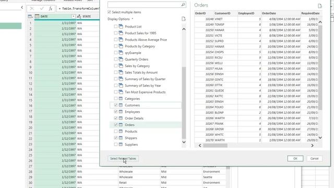Click the Select Related Tables button
Viewport: 334px width, 188px height.
coord(123,159)
